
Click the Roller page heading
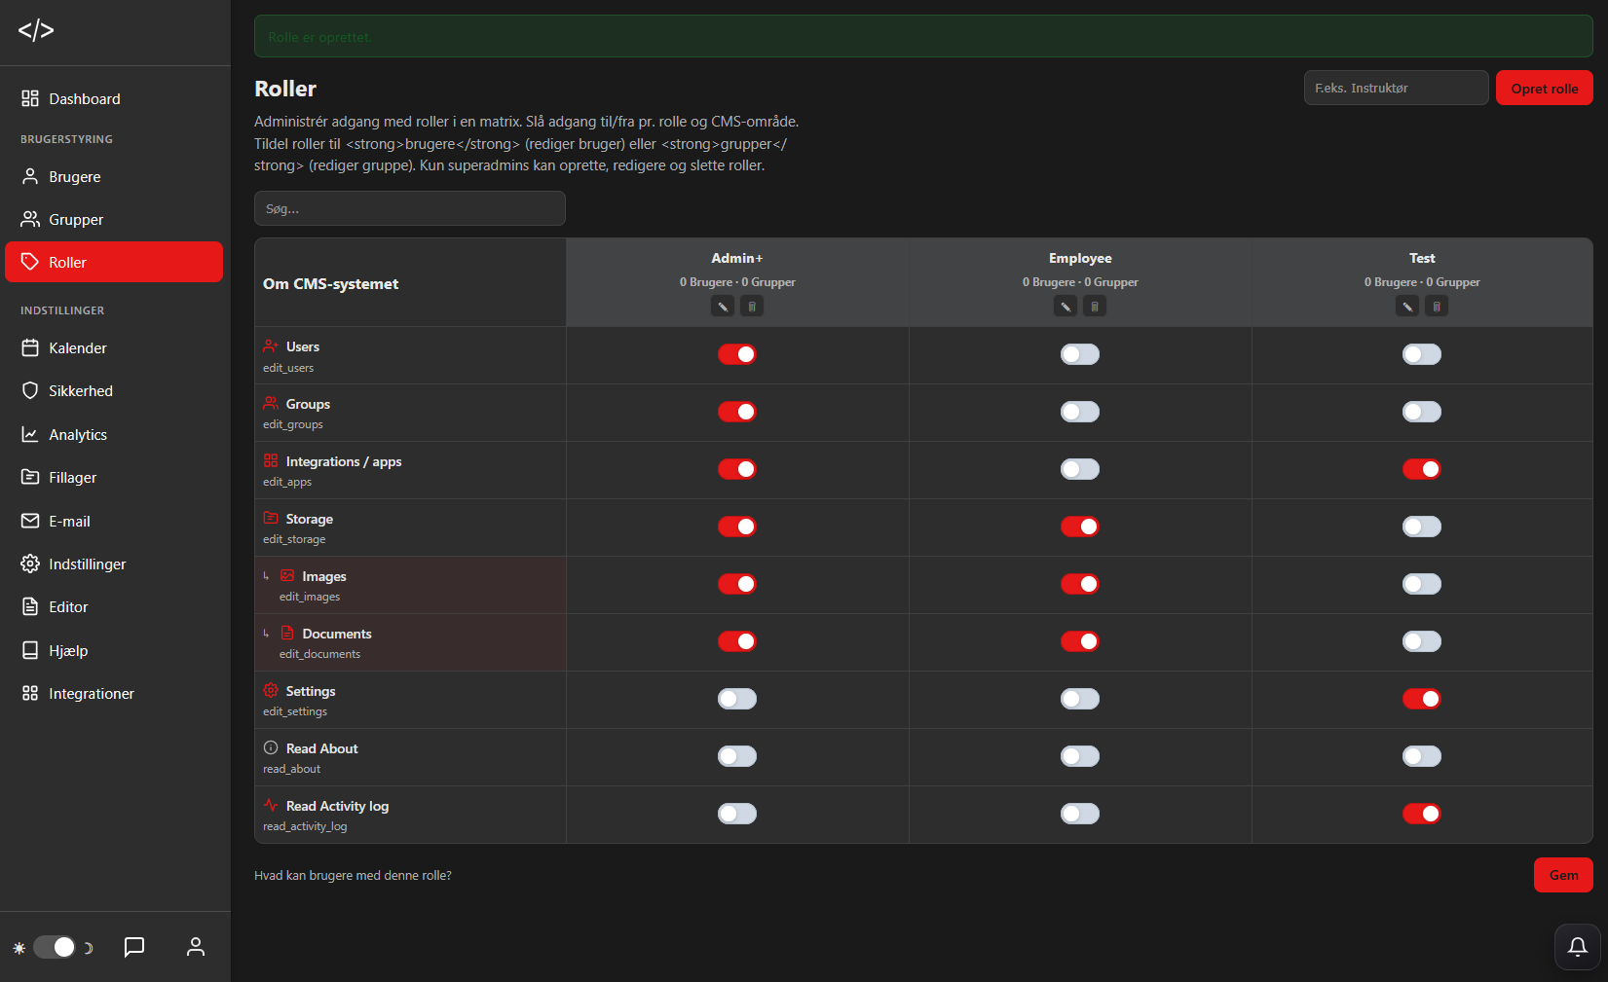pyautogui.click(x=285, y=89)
